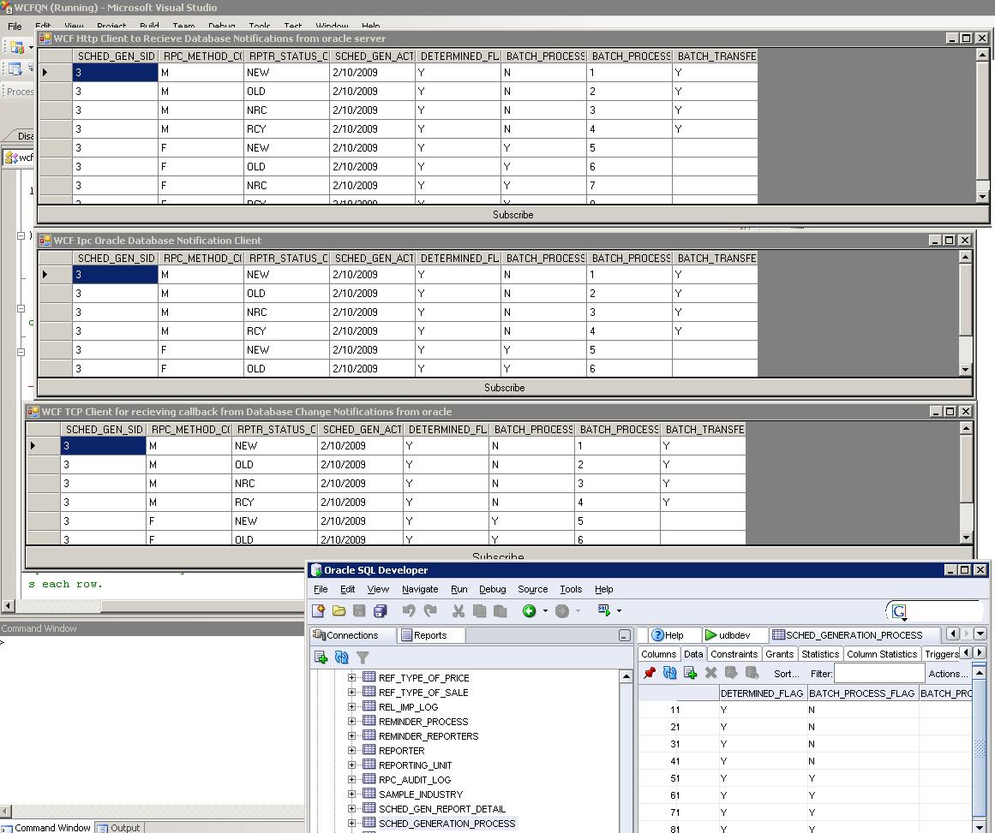Click the Copy icon in SQL Developer toolbar
The image size is (995, 833).
tap(480, 610)
